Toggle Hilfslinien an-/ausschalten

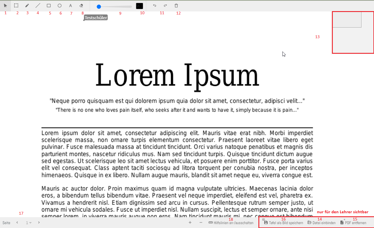[x=231, y=223]
